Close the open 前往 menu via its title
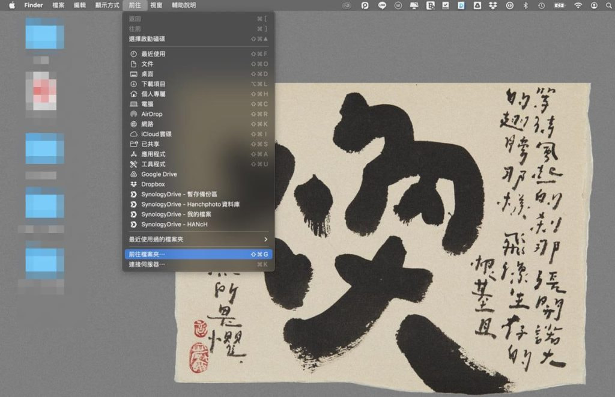615x397 pixels. [x=135, y=5]
